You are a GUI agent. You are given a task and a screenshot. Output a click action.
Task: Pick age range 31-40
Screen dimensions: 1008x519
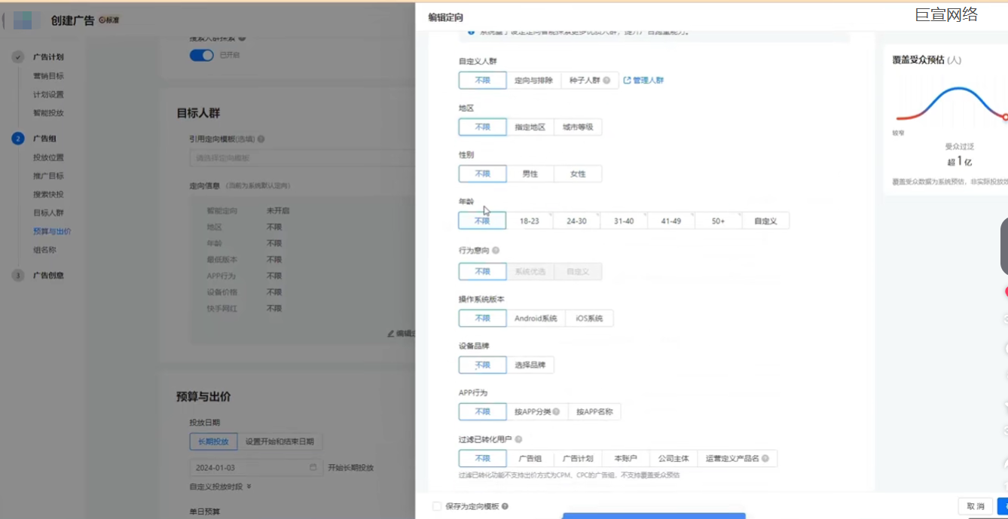point(624,221)
